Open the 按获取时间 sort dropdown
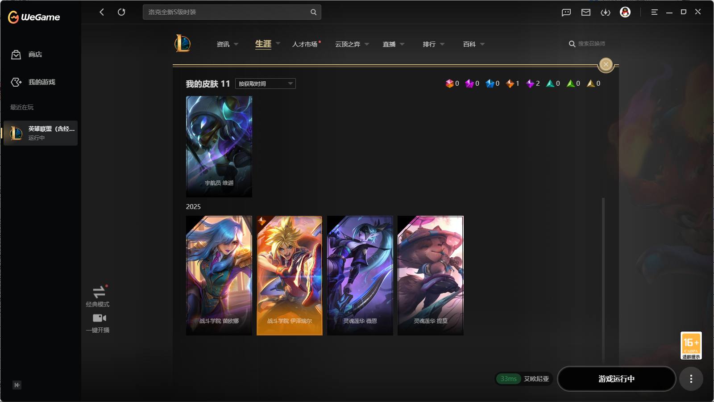 266,84
